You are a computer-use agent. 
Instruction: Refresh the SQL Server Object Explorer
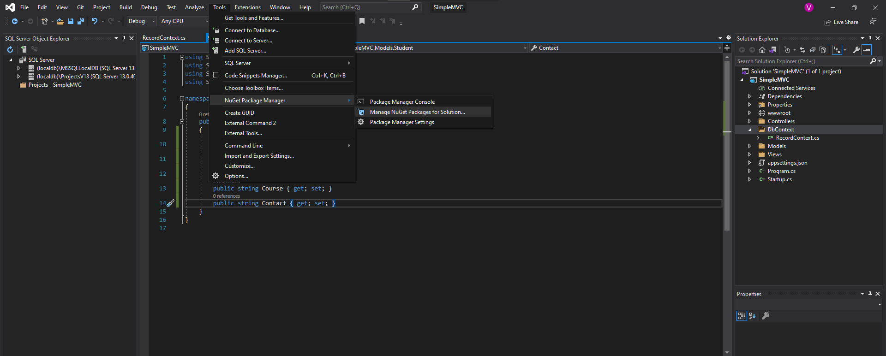[10, 49]
